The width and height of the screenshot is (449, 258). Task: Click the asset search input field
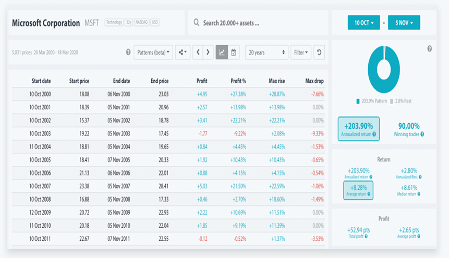[x=258, y=22]
